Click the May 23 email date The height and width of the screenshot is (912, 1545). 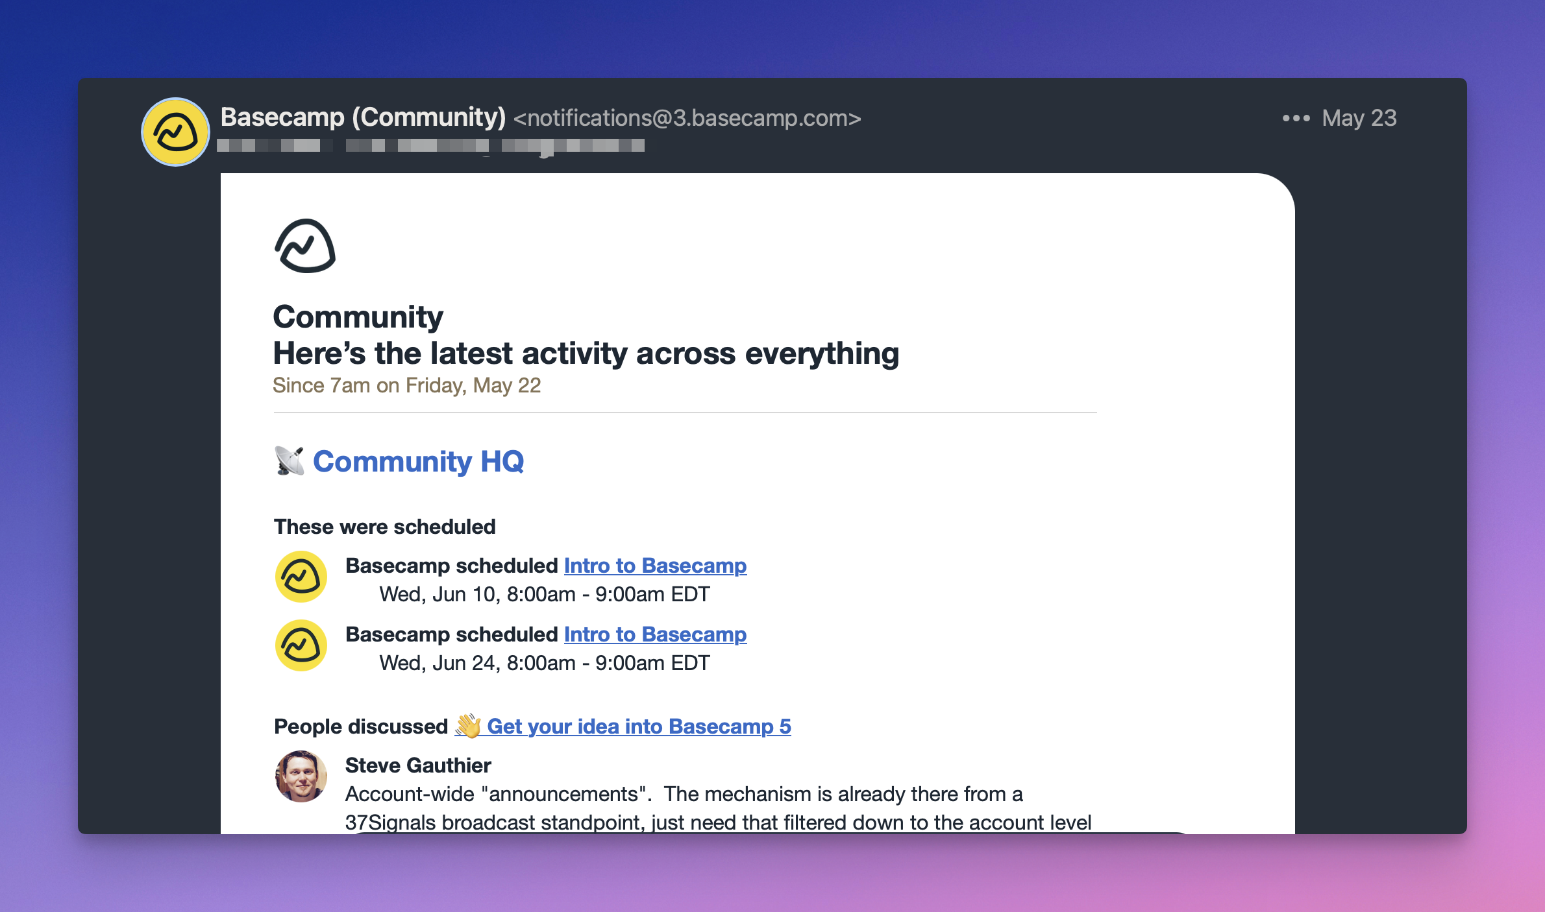click(x=1359, y=118)
